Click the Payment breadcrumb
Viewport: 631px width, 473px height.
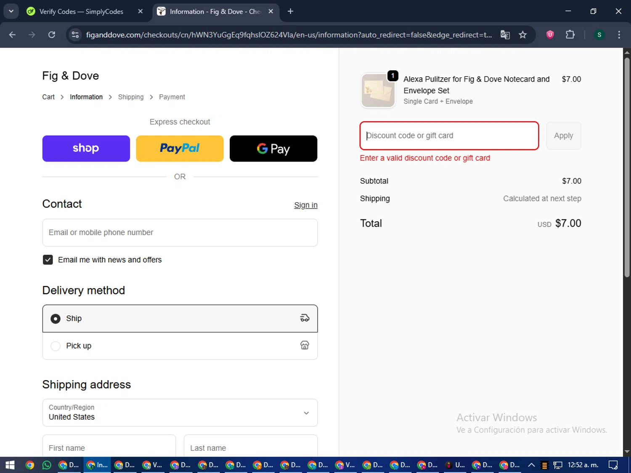pos(172,97)
